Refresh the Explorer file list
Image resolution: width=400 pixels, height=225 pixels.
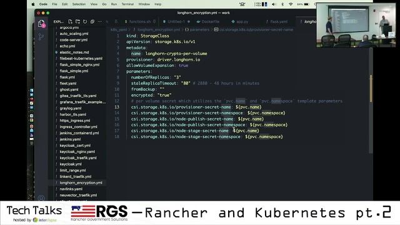(85, 22)
